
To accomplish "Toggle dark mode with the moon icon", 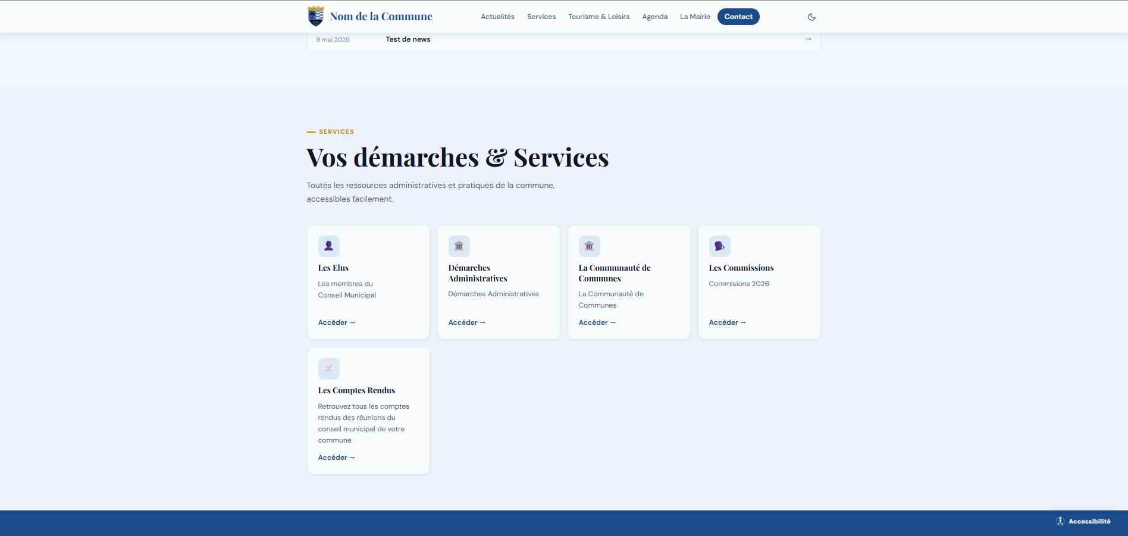I will pyautogui.click(x=811, y=17).
